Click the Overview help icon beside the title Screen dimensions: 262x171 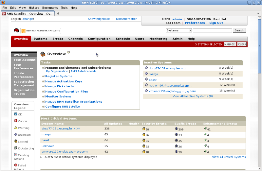69,52
